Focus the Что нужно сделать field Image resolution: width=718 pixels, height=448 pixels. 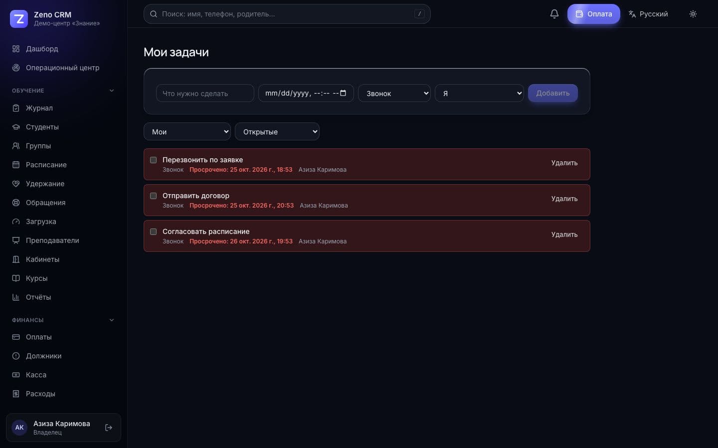pos(205,93)
